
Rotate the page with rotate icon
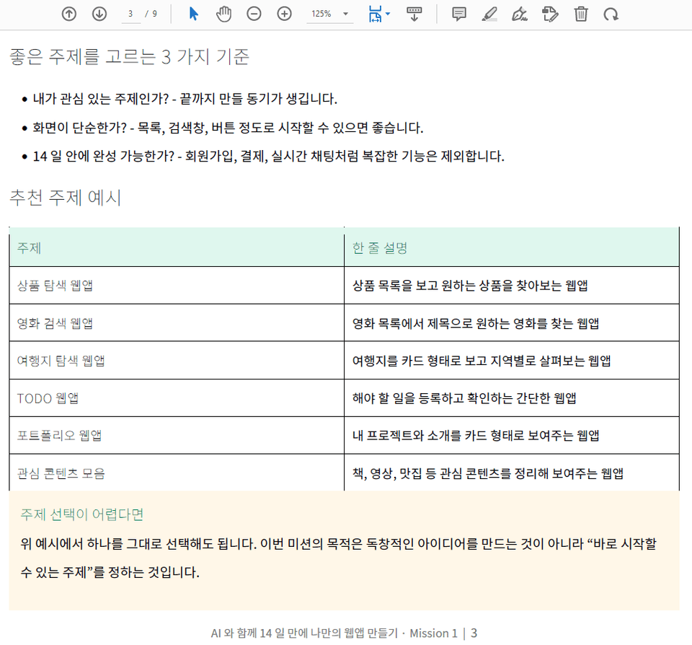coord(611,14)
